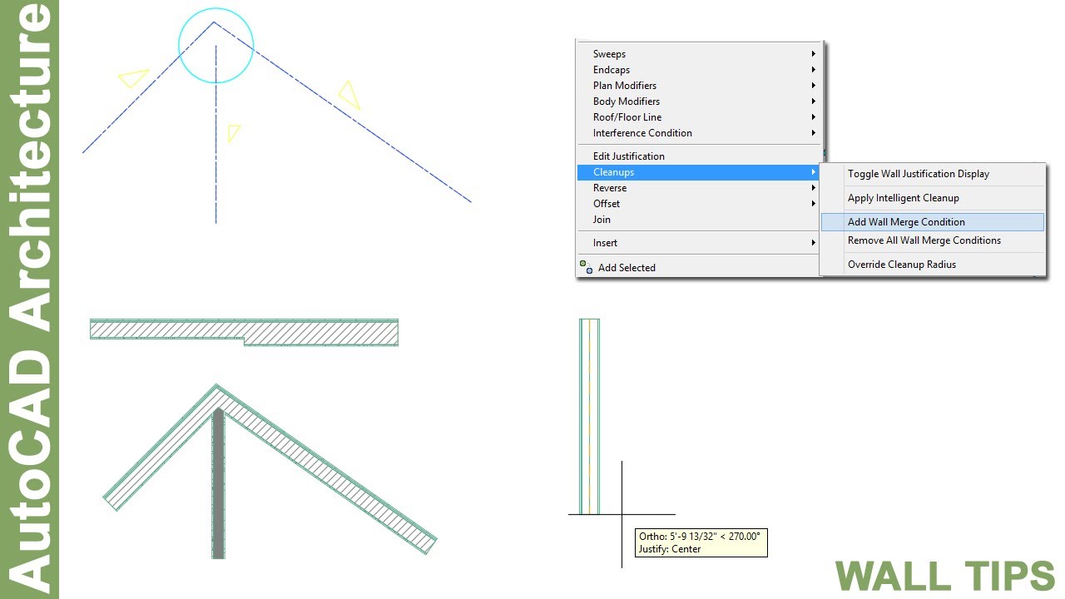Viewport: 1065px width, 599px height.
Task: Expand the arrow beside Endcaps
Action: [814, 70]
